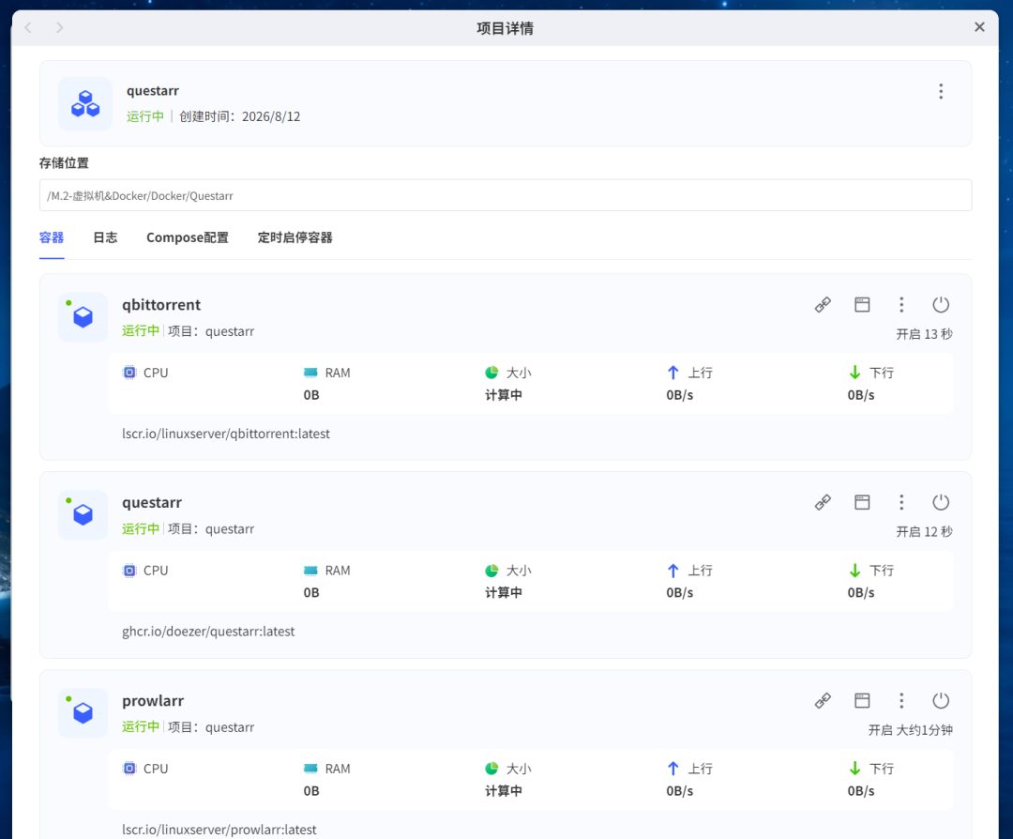Screen dimensions: 1013x839
Task: Open the prowlarr container link icon
Action: (823, 701)
